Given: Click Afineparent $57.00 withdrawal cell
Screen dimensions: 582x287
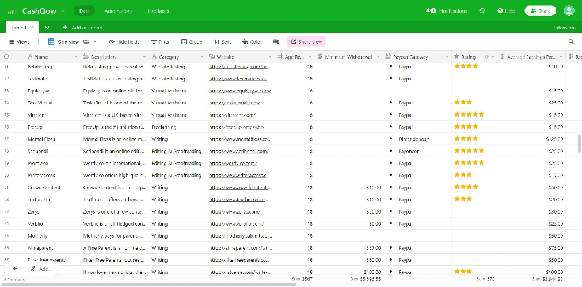Looking at the screenshot, I should (x=349, y=248).
